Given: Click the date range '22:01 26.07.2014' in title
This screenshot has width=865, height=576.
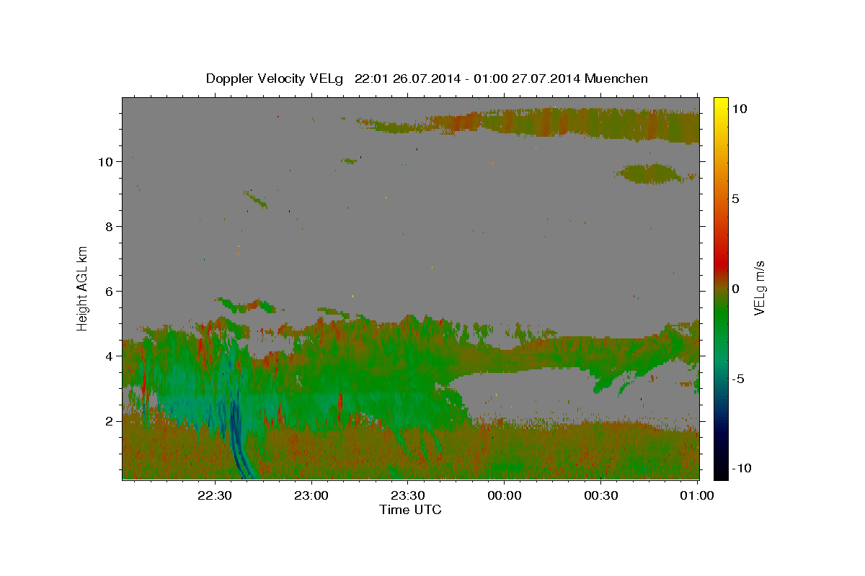Looking at the screenshot, I should point(406,78).
